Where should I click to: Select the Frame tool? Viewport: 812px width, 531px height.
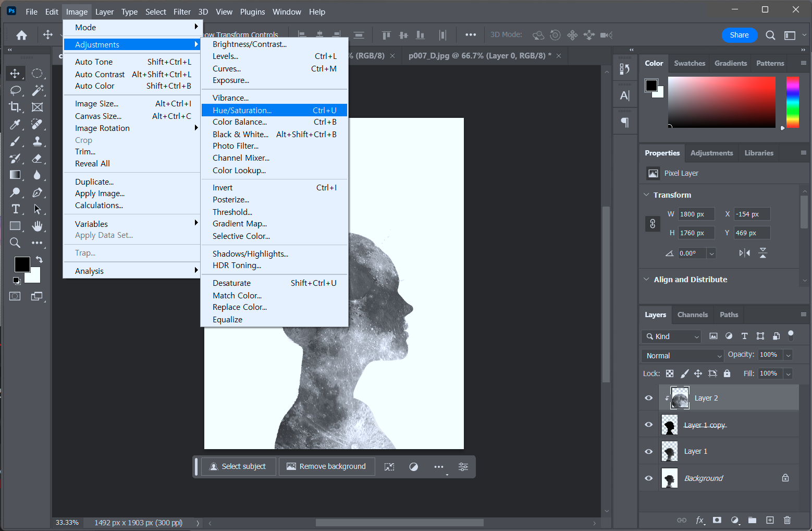[37, 107]
